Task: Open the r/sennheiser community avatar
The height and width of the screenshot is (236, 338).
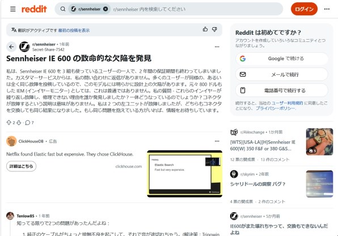Action: 24,47
